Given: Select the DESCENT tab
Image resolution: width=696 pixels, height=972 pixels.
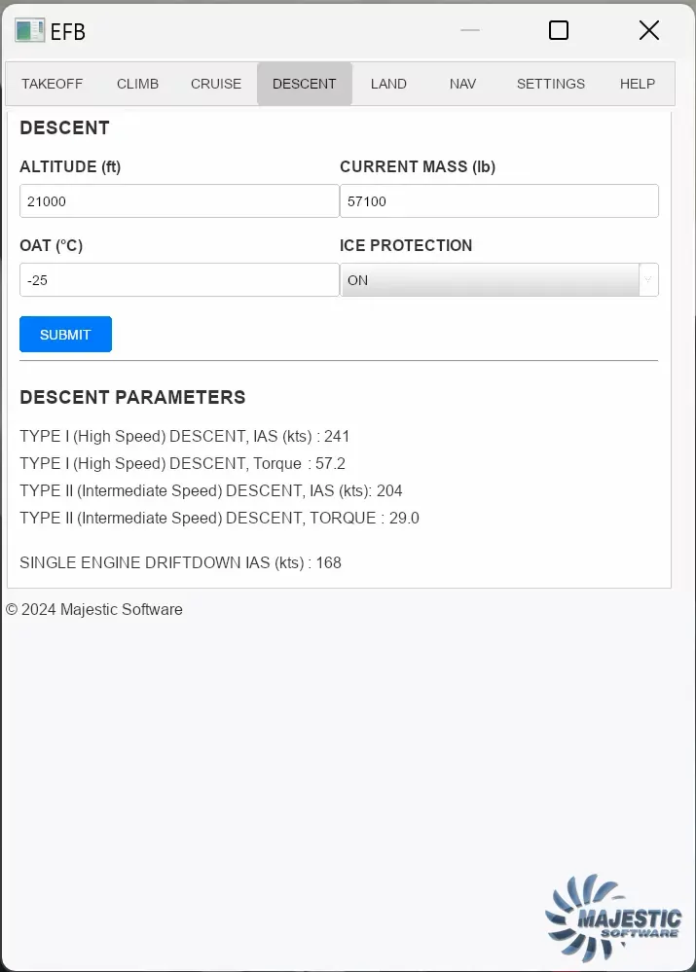Looking at the screenshot, I should pyautogui.click(x=305, y=84).
